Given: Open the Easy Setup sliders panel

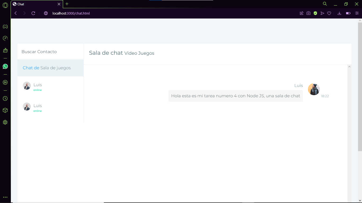Looking at the screenshot, I should pos(357,13).
